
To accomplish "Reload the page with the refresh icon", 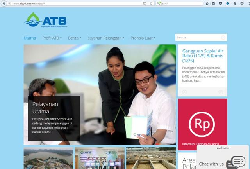I will [x=151, y=3].
